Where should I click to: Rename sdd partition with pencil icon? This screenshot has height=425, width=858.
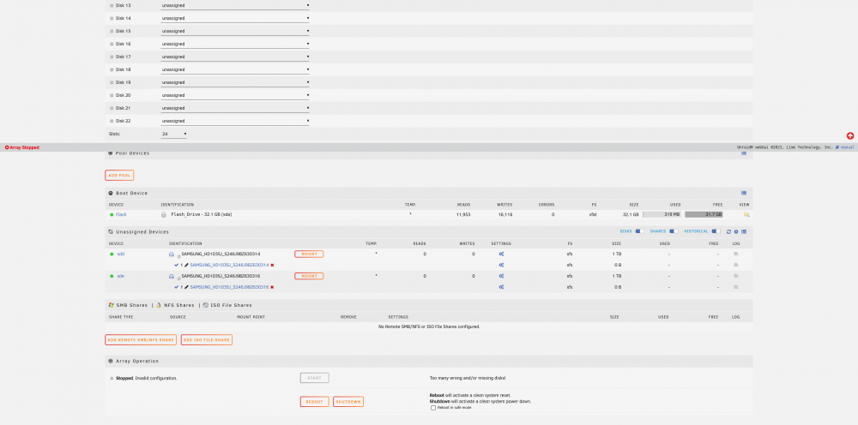click(186, 265)
